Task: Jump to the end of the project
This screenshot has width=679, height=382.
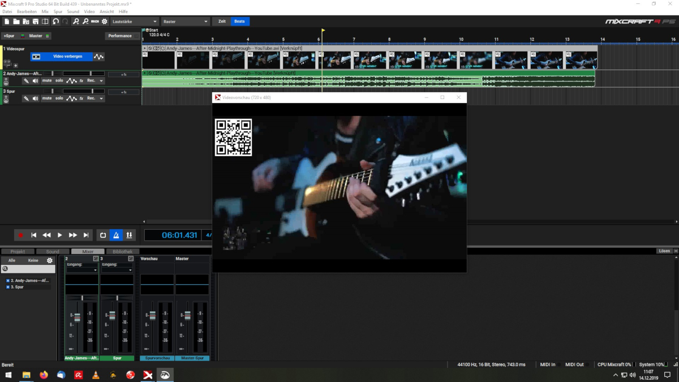Action: click(86, 235)
